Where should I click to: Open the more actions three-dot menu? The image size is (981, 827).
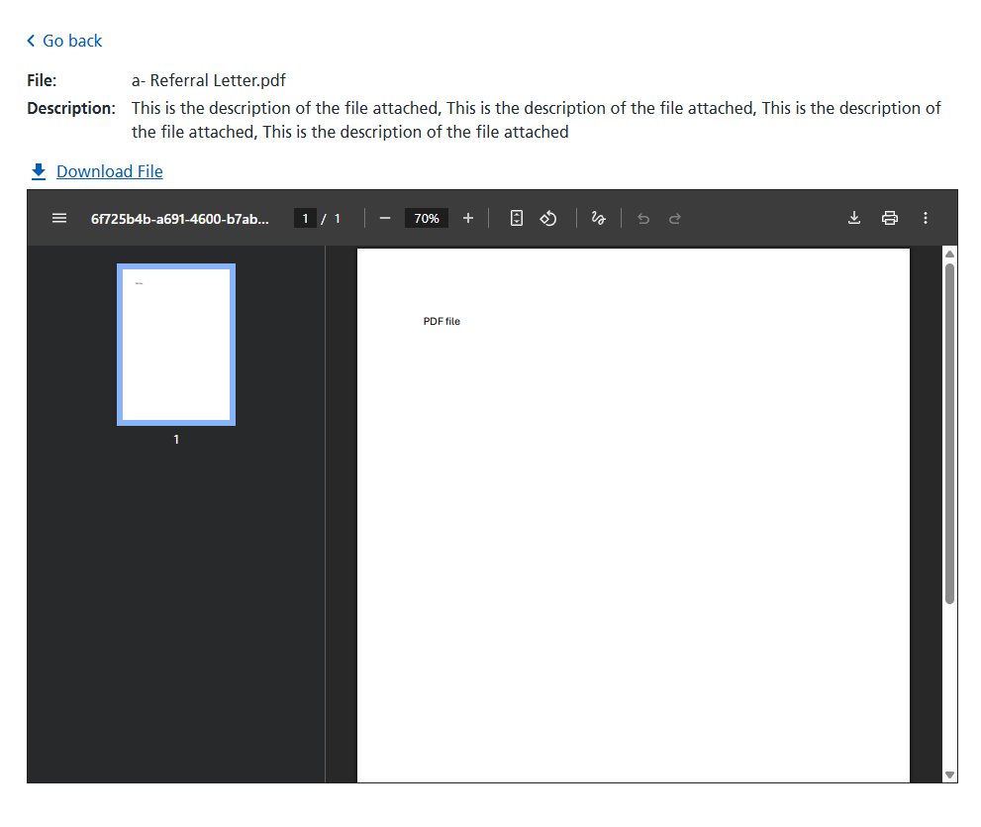926,218
